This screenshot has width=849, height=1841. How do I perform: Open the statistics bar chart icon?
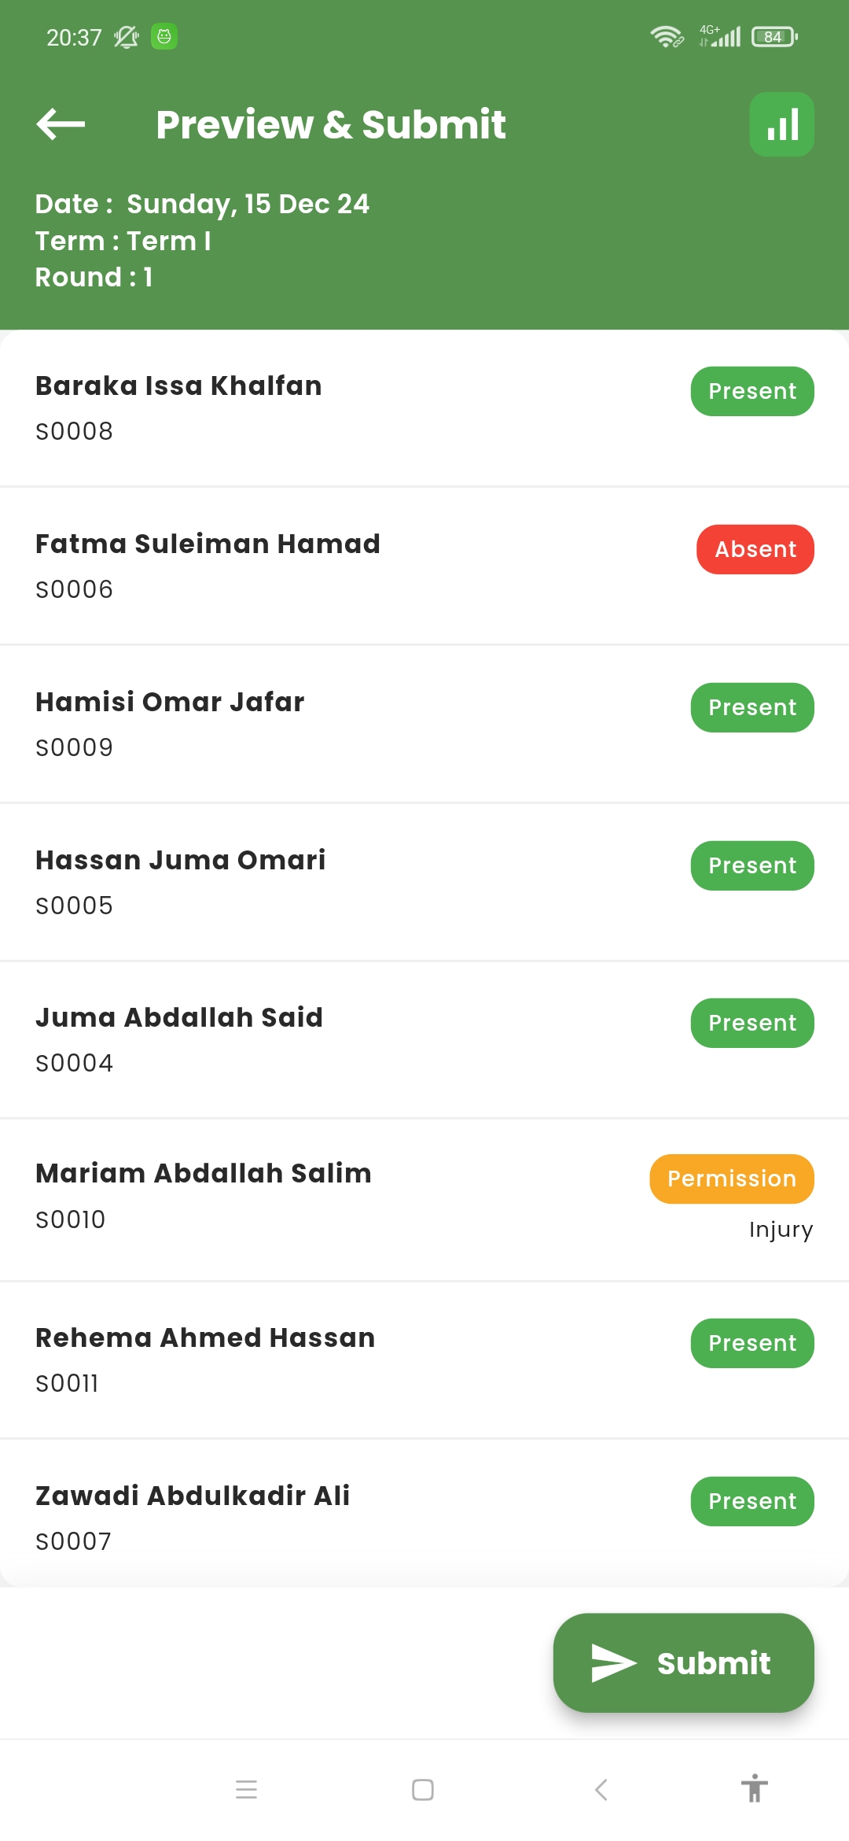point(781,124)
